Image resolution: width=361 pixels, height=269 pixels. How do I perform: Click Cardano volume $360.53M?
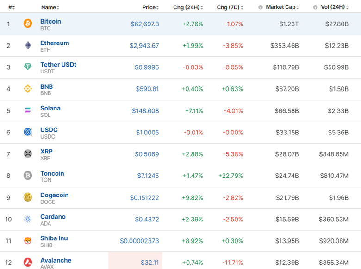(334, 220)
